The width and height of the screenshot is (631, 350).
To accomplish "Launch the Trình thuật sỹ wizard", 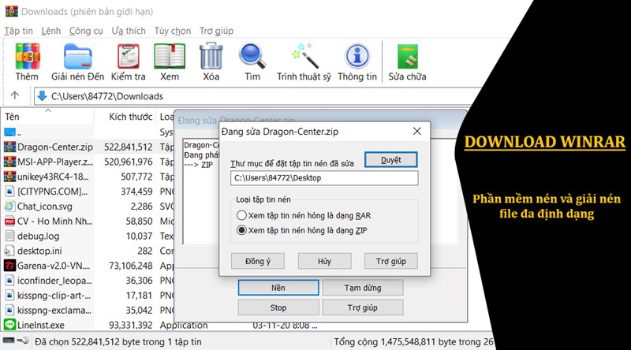I will point(304,56).
